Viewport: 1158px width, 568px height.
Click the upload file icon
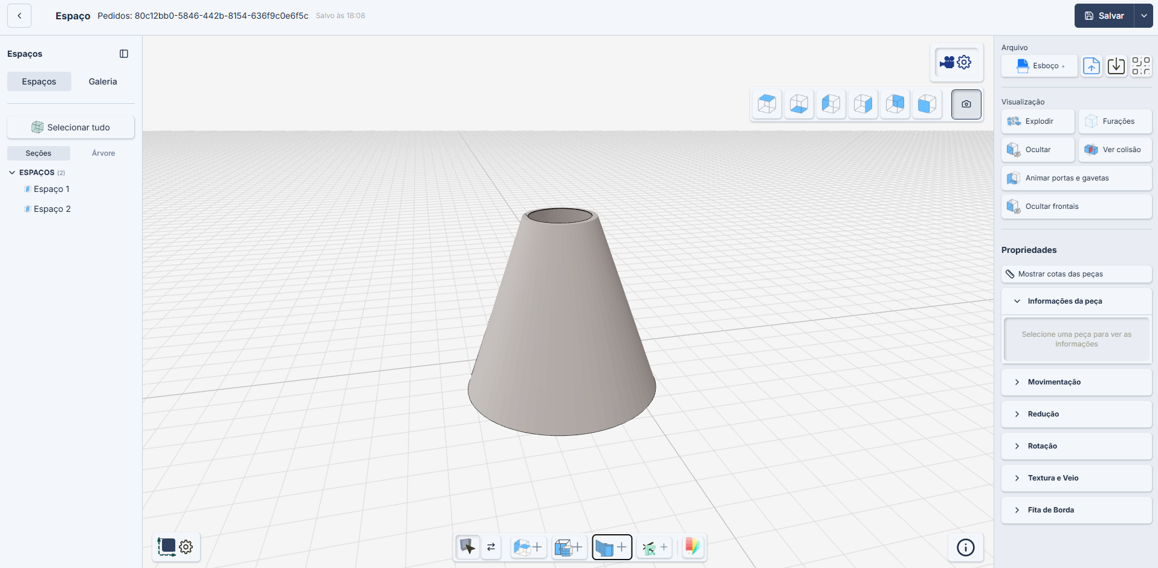1091,66
